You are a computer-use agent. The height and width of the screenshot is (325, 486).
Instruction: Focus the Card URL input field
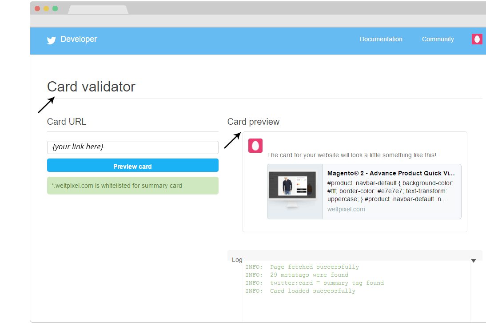point(132,147)
